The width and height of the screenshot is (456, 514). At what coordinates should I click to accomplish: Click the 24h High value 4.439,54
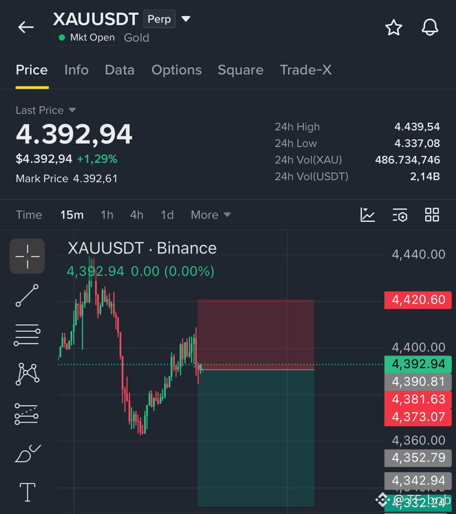tap(417, 127)
